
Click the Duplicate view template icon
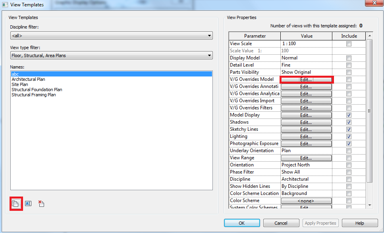[x=15, y=204]
